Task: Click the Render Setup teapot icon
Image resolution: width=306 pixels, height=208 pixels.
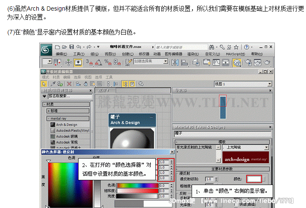Action: tap(248, 63)
